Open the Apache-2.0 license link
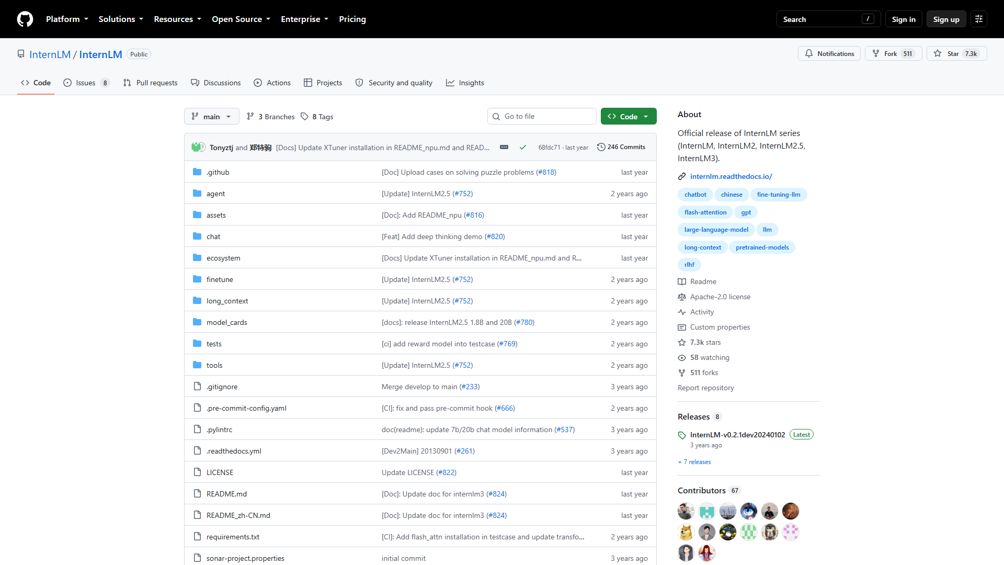This screenshot has width=1004, height=565. tap(714, 297)
